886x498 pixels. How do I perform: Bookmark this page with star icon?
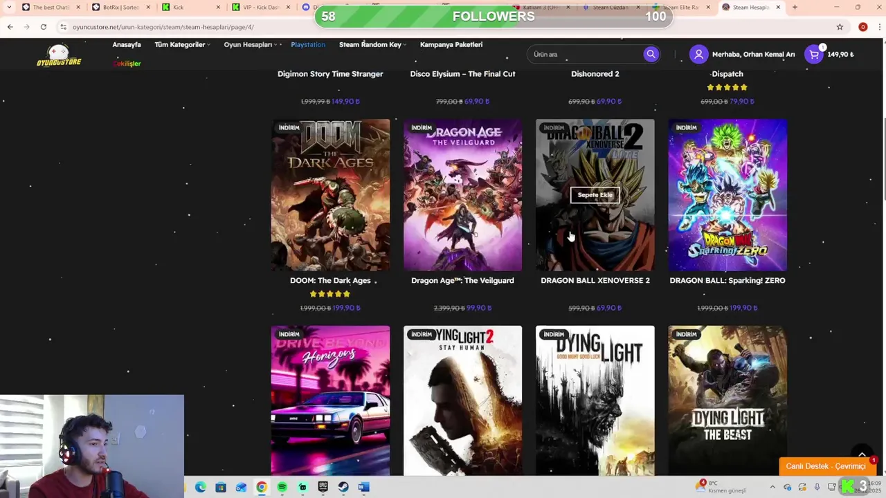point(840,27)
